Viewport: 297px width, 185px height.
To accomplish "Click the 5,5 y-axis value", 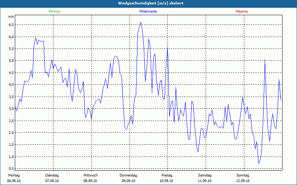I will [12, 49].
